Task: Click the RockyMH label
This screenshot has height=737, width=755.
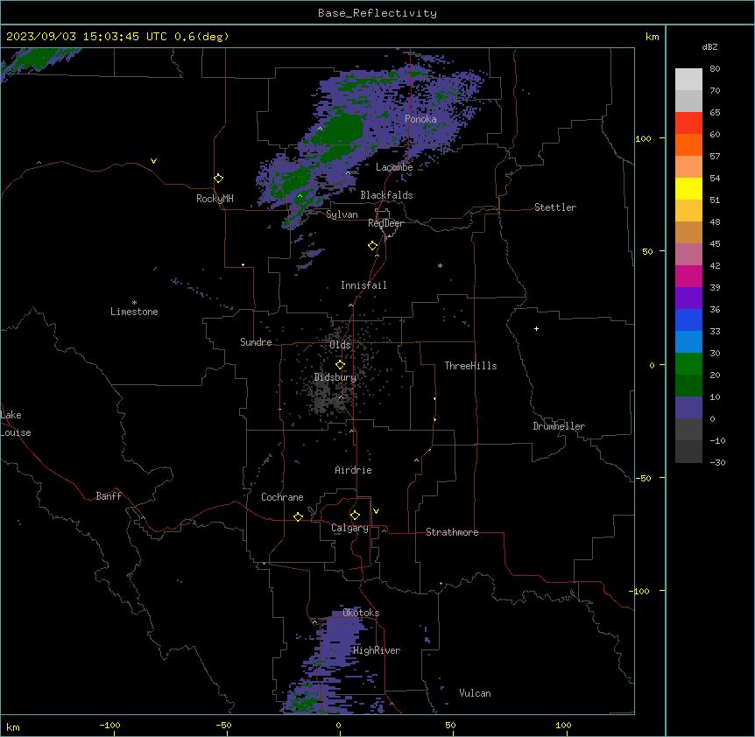Action: (215, 199)
